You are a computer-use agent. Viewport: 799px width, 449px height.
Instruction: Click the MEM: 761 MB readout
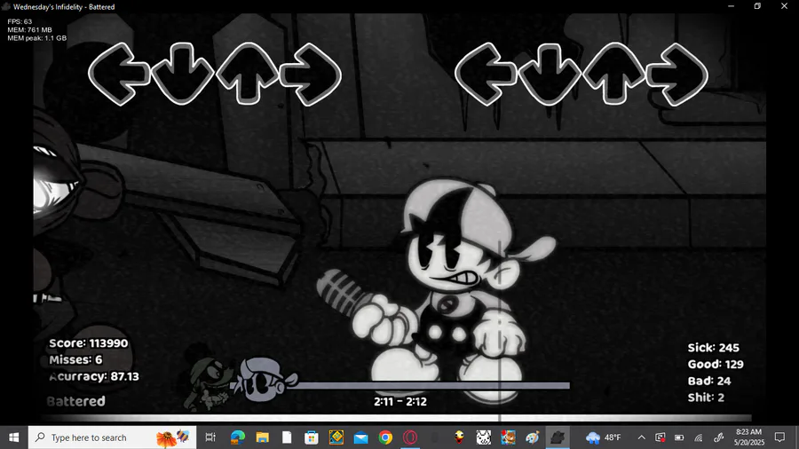click(29, 30)
